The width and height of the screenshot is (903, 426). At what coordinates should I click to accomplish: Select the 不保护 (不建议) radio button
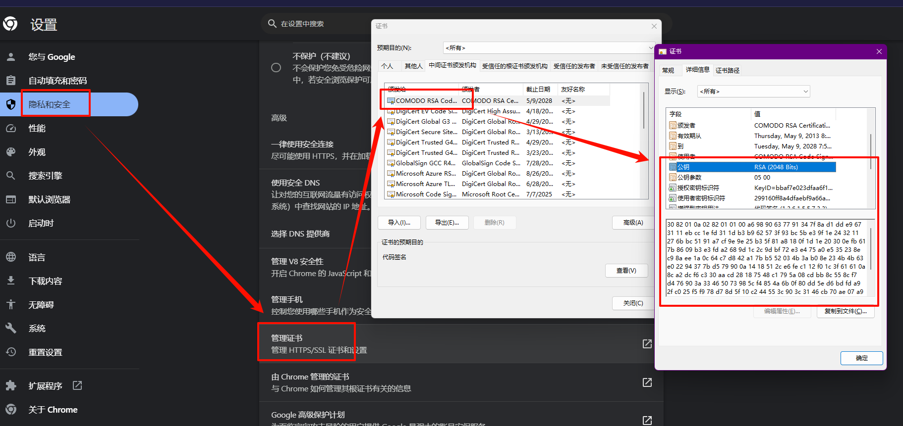[x=276, y=68]
